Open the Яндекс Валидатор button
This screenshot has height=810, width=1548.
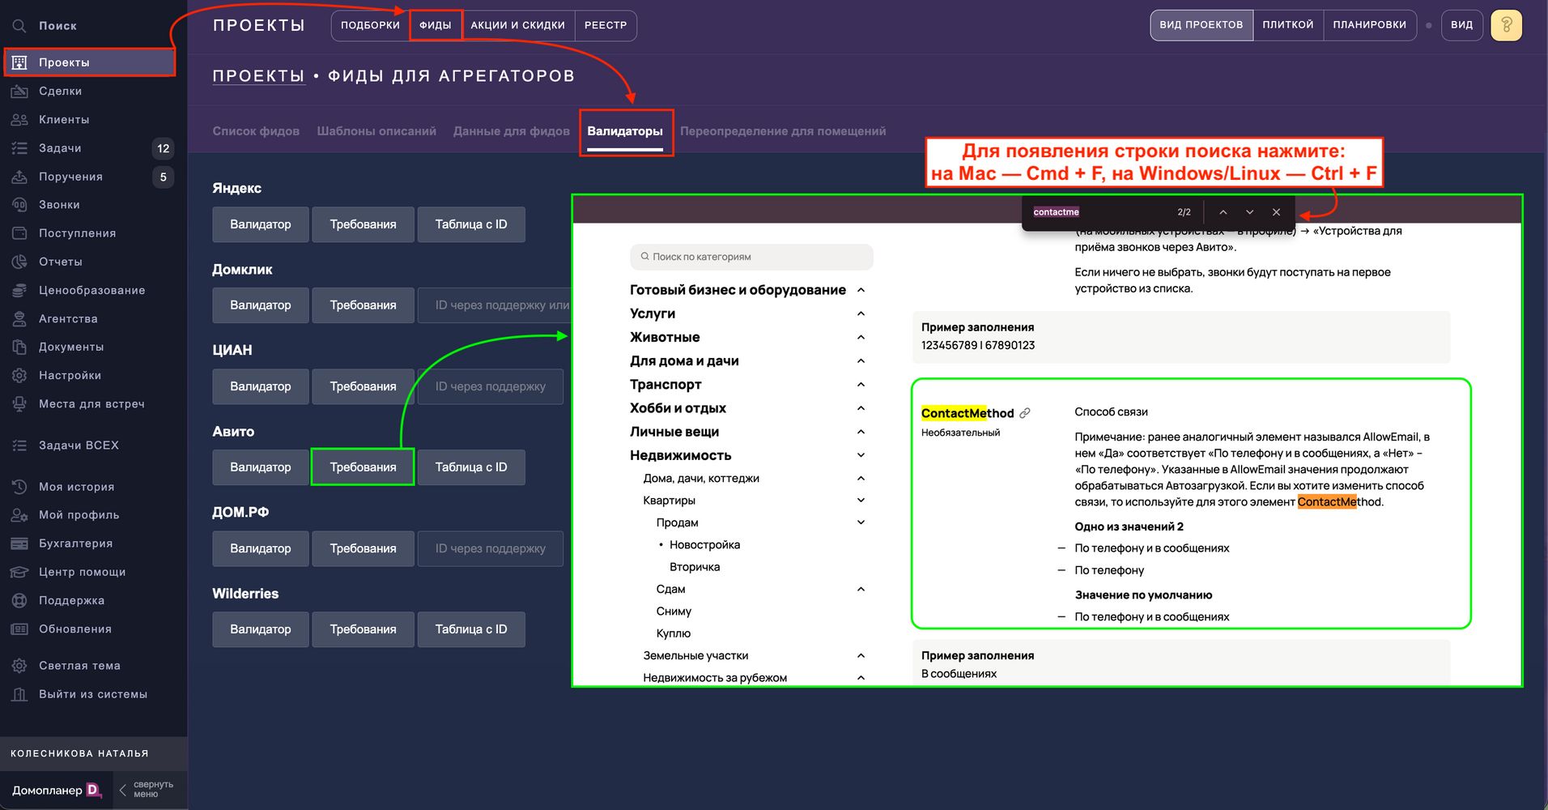[261, 224]
